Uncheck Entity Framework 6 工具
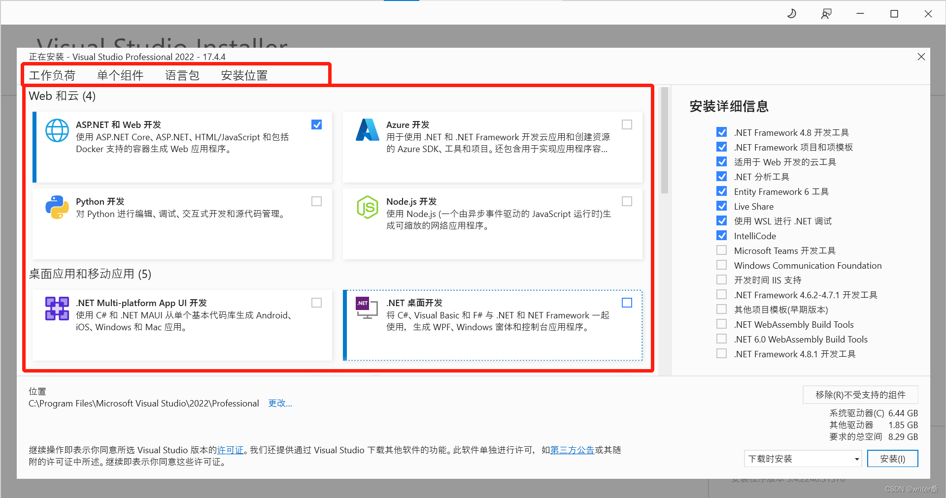946x498 pixels. coord(722,191)
